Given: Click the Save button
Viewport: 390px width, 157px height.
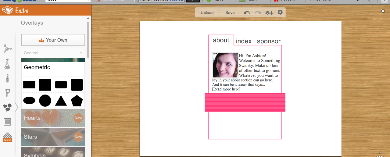Looking at the screenshot, I should 230,12.
